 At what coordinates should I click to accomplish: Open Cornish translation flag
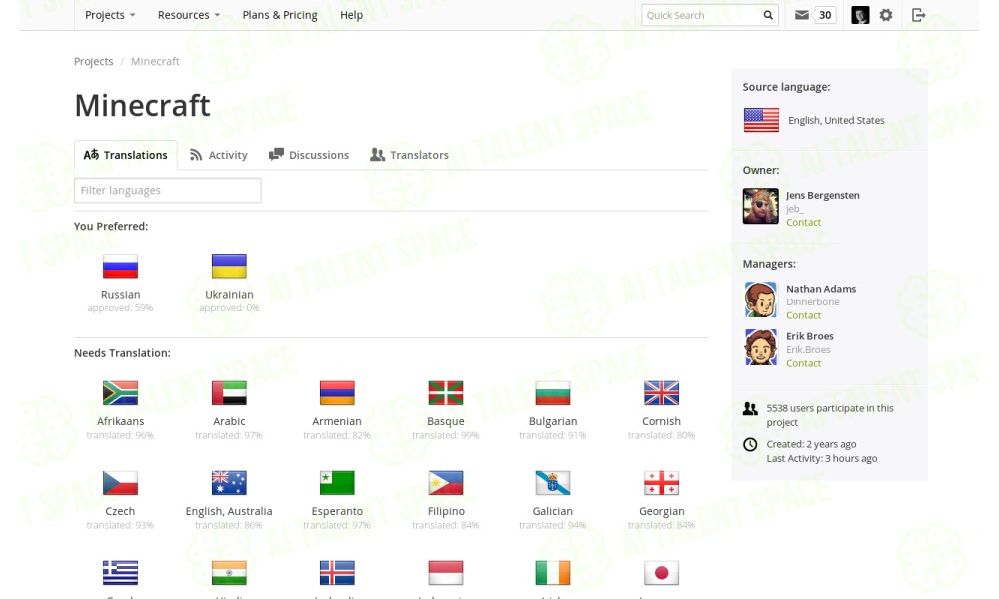(662, 393)
